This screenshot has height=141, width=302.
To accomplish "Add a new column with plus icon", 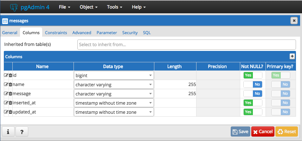I will pos(292,56).
